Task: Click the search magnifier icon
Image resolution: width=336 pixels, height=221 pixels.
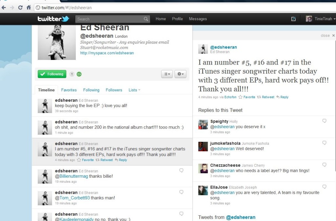Action: point(146,19)
